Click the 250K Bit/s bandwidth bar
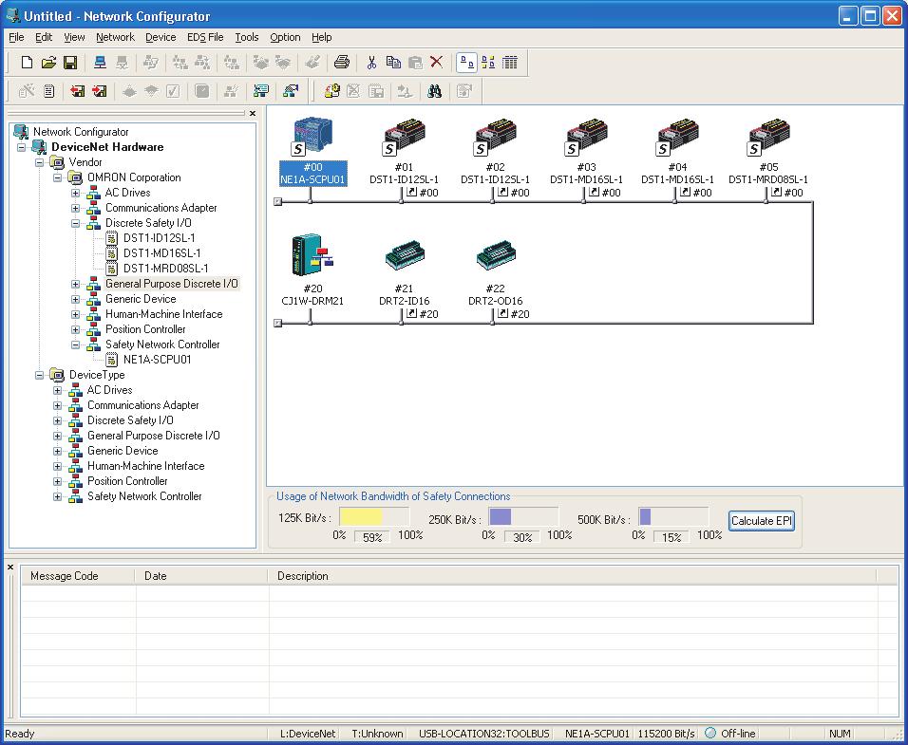 click(x=523, y=516)
